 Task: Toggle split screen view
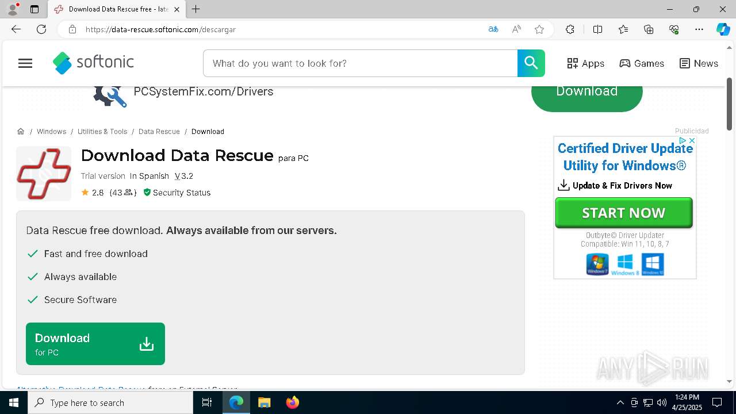click(597, 29)
